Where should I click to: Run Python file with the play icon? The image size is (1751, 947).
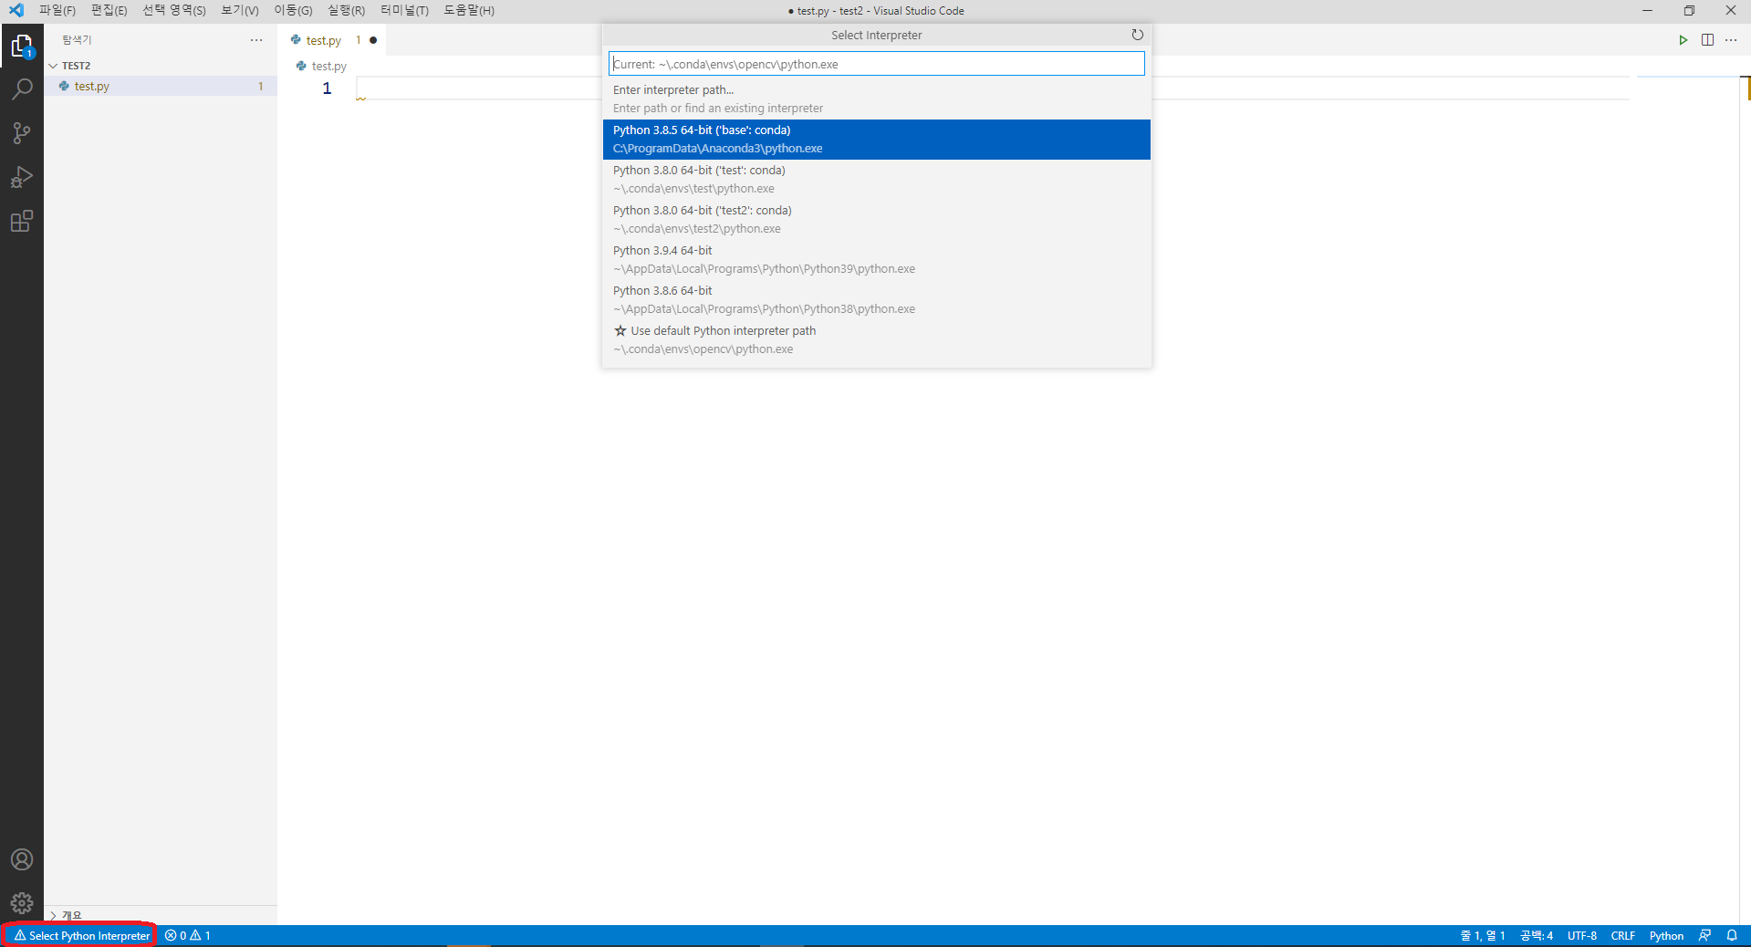click(x=1683, y=40)
